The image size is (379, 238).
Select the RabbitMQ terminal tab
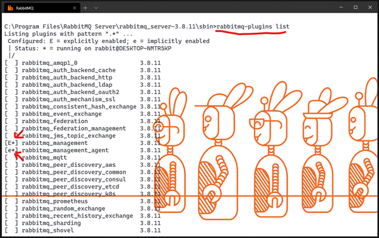point(43,8)
